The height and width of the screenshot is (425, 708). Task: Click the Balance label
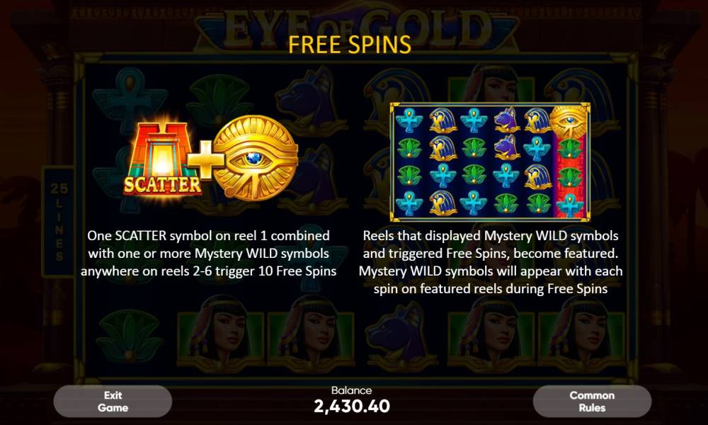point(352,390)
